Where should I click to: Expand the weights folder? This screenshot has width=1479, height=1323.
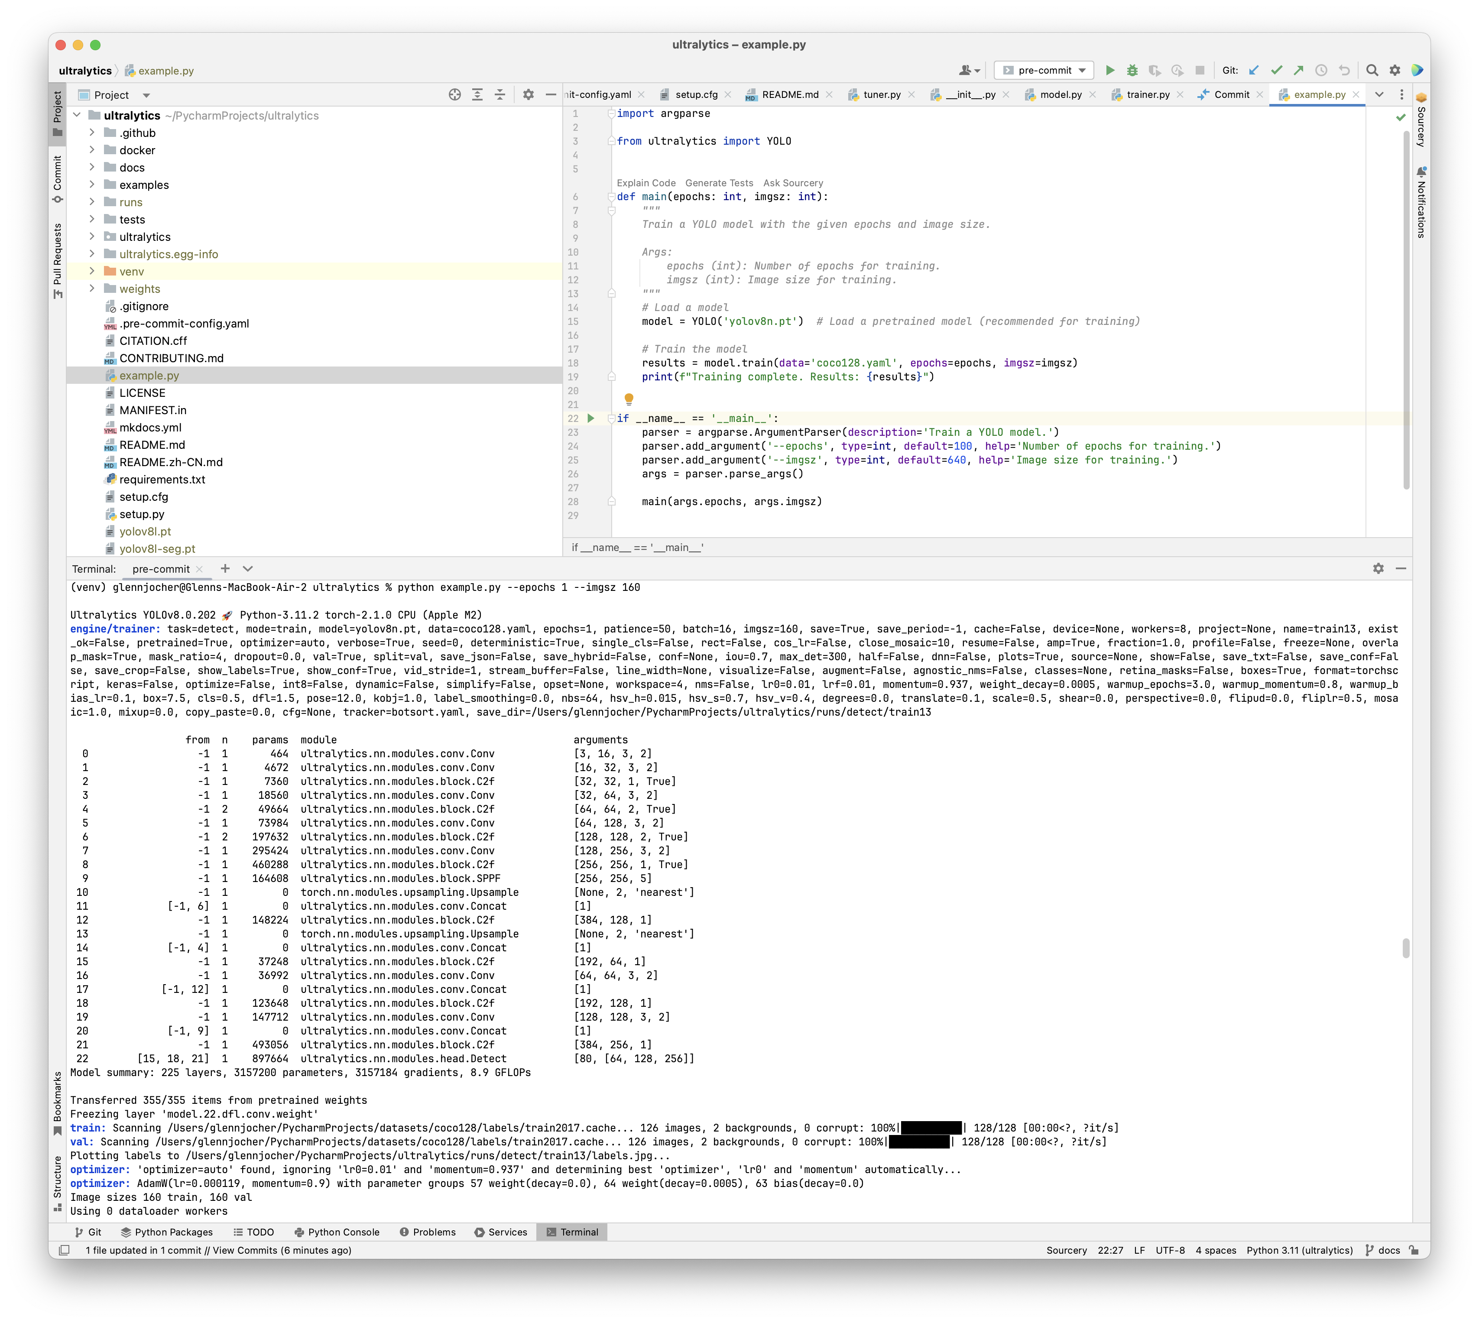[x=91, y=289]
